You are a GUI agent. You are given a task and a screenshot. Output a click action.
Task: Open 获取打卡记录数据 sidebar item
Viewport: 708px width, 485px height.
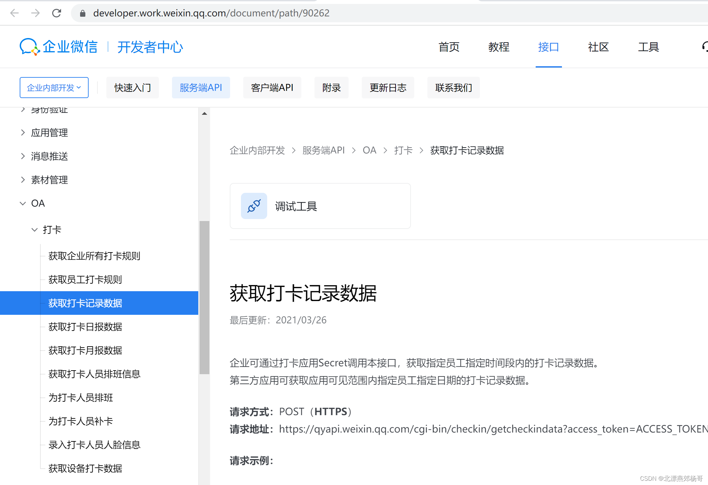tap(99, 303)
